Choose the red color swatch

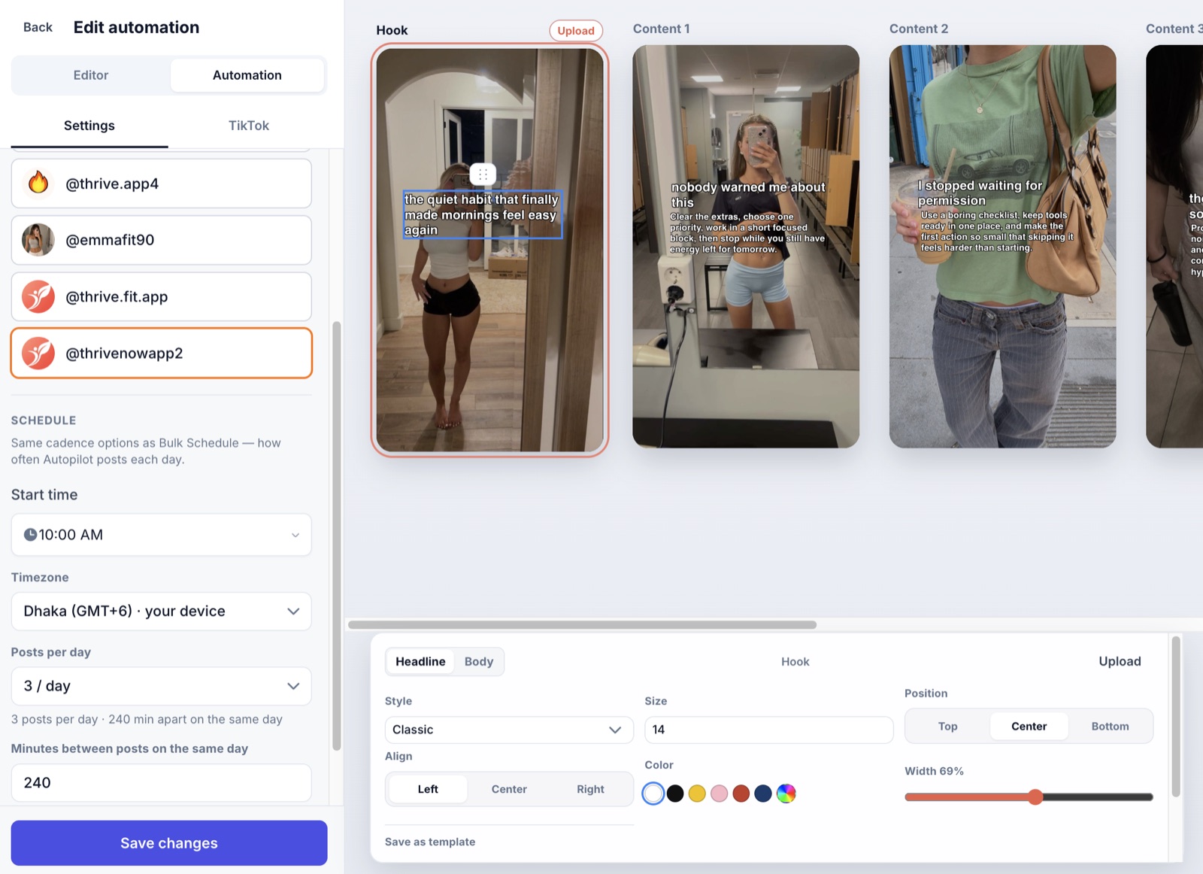[741, 794]
